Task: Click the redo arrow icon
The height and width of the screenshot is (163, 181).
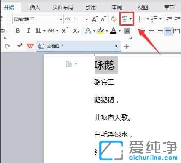Action: click(x=8, y=46)
